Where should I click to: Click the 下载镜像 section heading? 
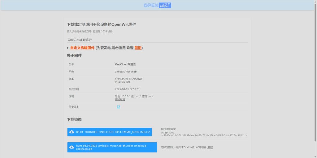pyautogui.click(x=74, y=119)
